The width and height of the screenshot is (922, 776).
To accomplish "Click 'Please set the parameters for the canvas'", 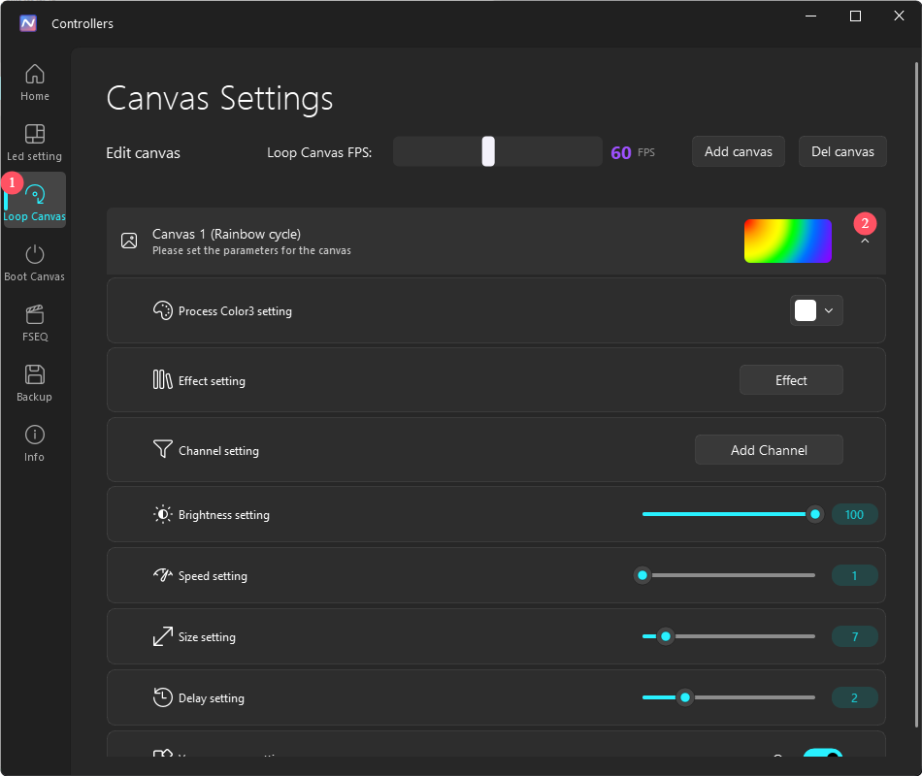I will 251,250.
